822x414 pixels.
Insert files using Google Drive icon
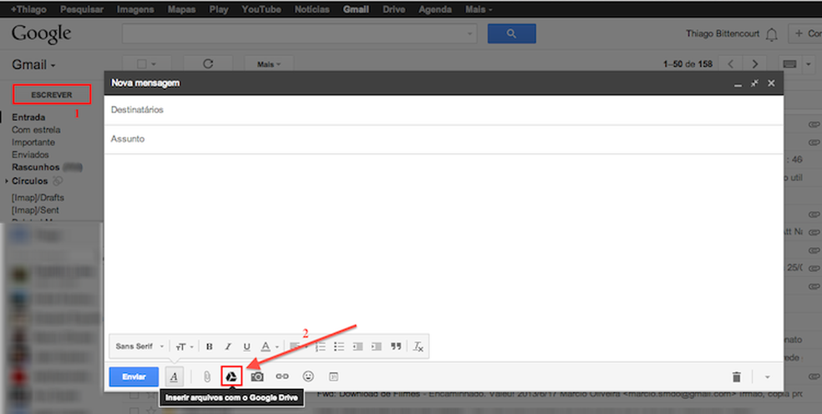[231, 376]
